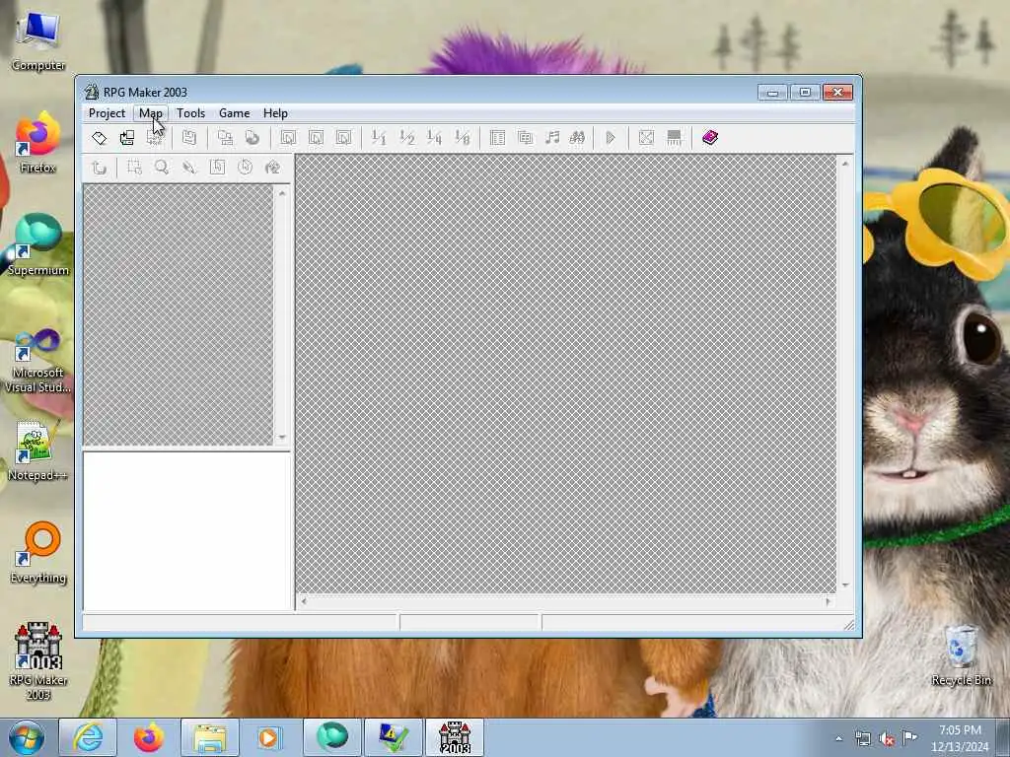
Task: Choose the magnifier Zoom tool
Action: point(162,168)
